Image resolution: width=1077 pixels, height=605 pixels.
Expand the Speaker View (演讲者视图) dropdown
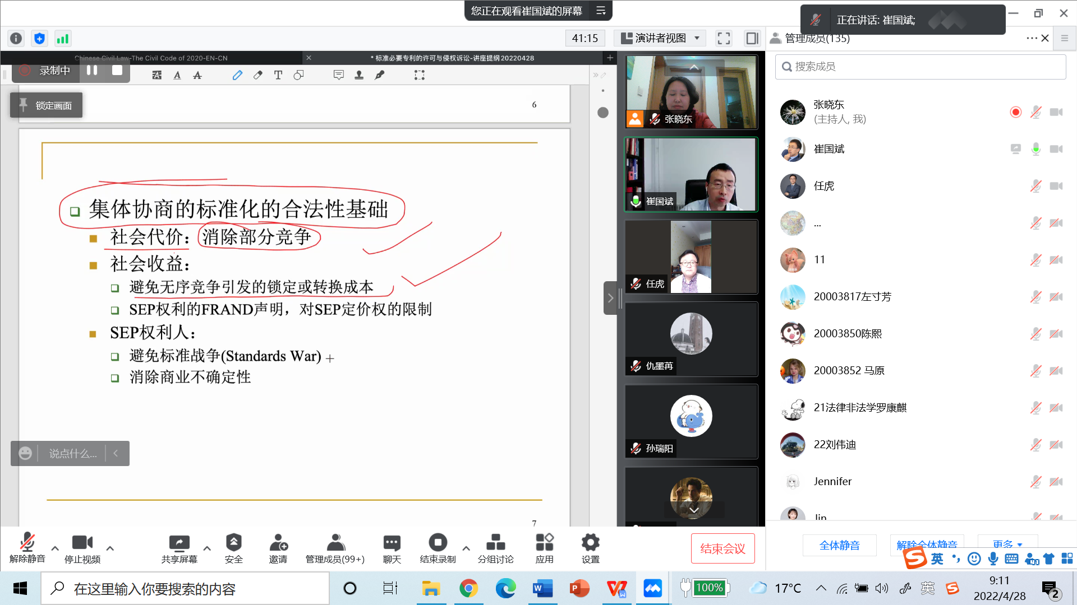[661, 38]
